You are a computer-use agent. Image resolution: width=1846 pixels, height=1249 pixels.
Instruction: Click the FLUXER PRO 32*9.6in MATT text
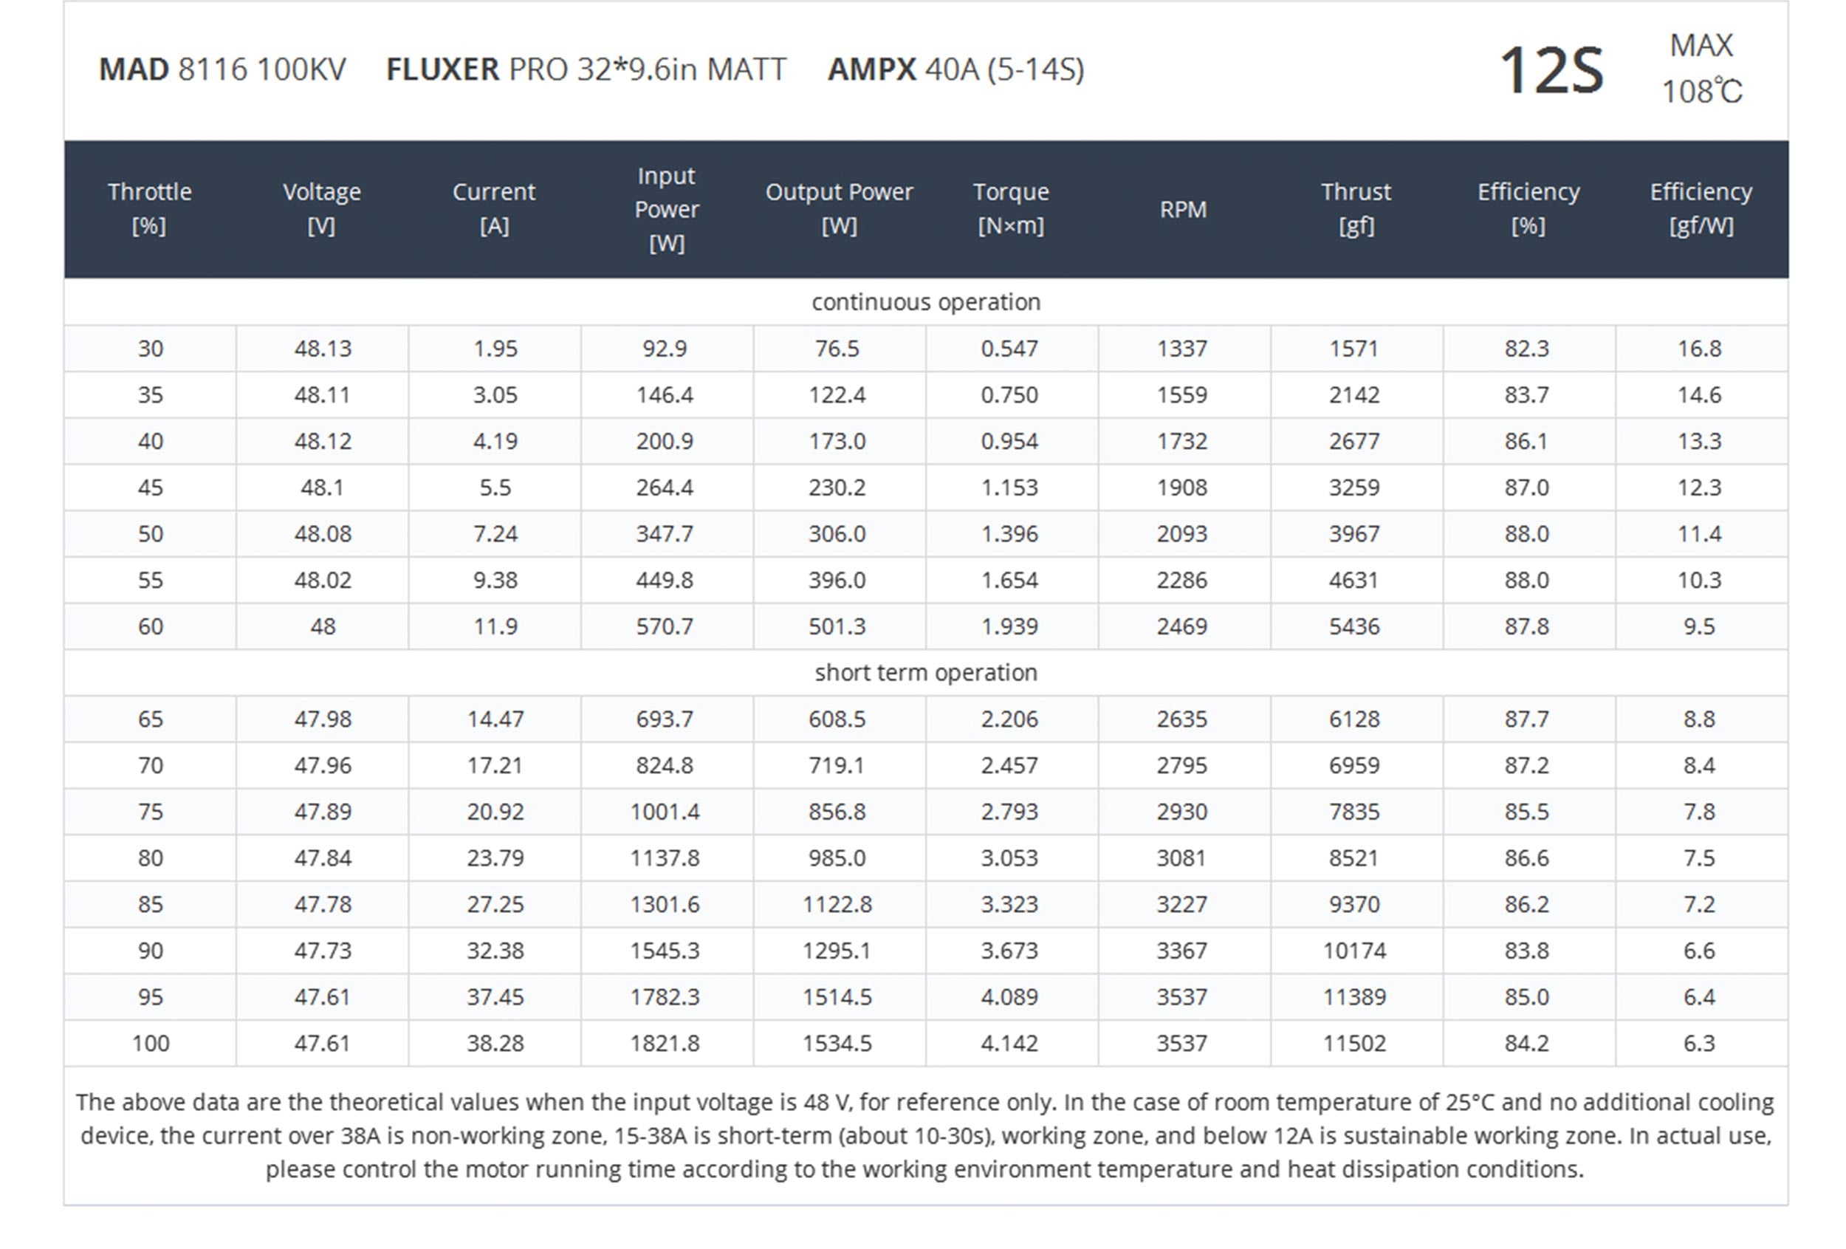coord(586,70)
